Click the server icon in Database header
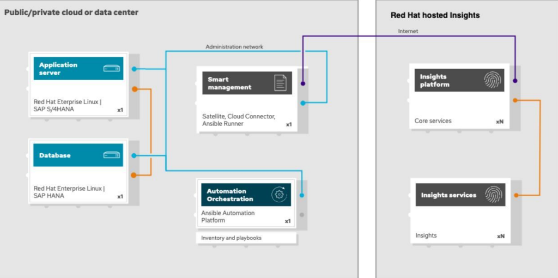The width and height of the screenshot is (558, 278). [x=111, y=155]
